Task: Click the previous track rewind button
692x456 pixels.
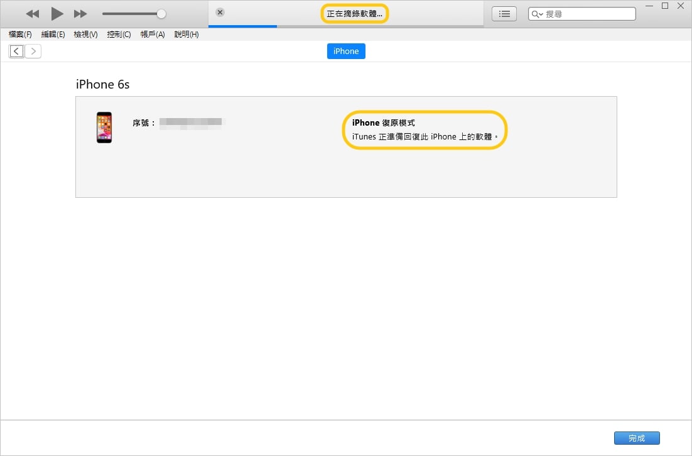Action: pos(33,14)
